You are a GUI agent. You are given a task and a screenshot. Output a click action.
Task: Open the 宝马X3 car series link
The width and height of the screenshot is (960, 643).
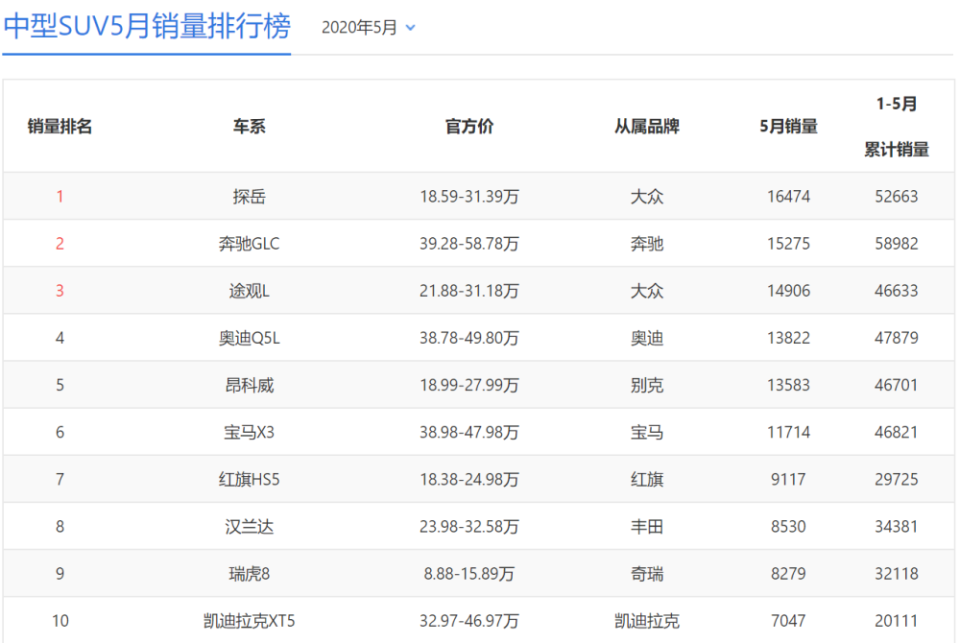click(x=250, y=432)
